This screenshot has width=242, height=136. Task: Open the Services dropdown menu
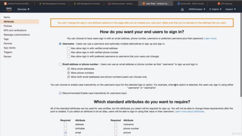point(23,9)
